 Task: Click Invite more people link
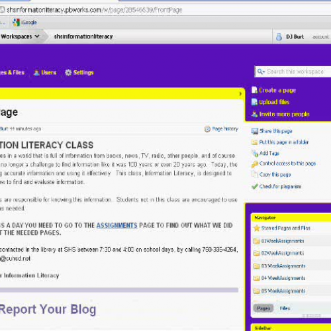(284, 114)
